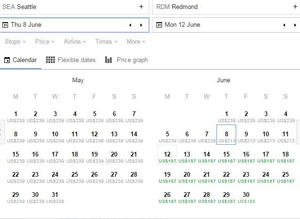Expand the Times filter dropdown
The height and width of the screenshot is (219, 300).
(x=106, y=42)
